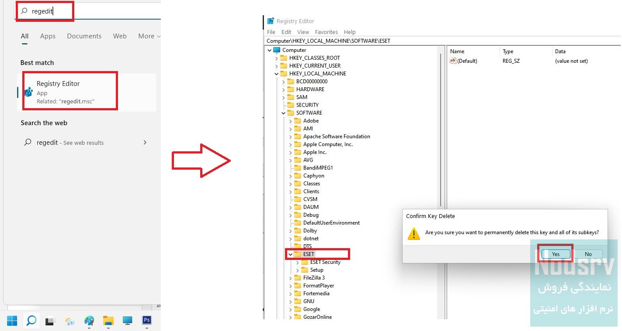Launch Photoshop from the taskbar
Screen dimensions: 622x331
147,321
